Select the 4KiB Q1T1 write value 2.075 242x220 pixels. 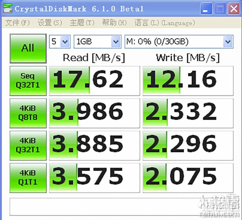click(188, 178)
